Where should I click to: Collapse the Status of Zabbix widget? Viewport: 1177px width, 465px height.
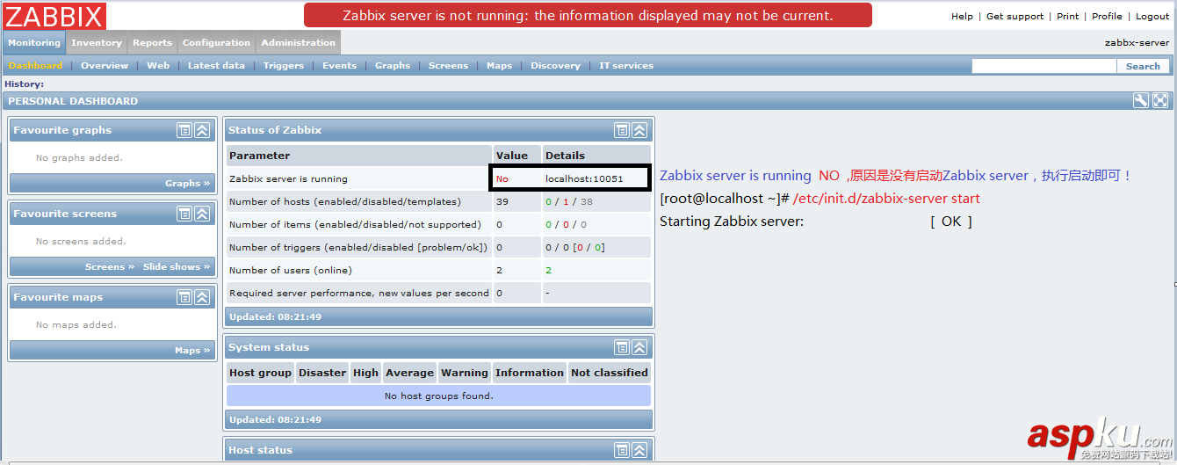[x=639, y=130]
